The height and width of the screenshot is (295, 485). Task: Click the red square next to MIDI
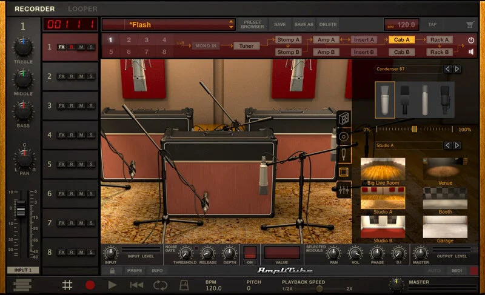point(474,271)
